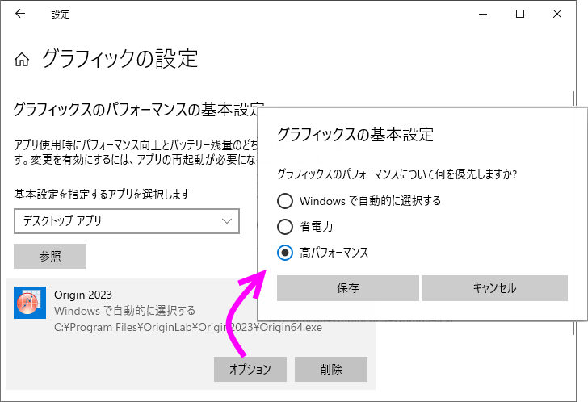Click the Origin64.exe file path text
Viewport: 588px width, 402px height.
(x=188, y=328)
